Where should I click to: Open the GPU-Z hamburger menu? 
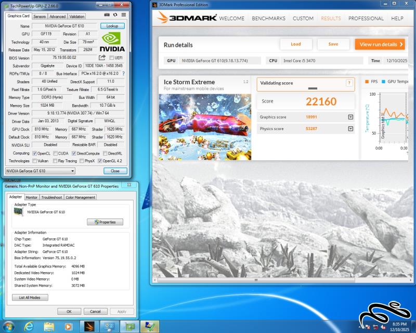[x=124, y=15]
